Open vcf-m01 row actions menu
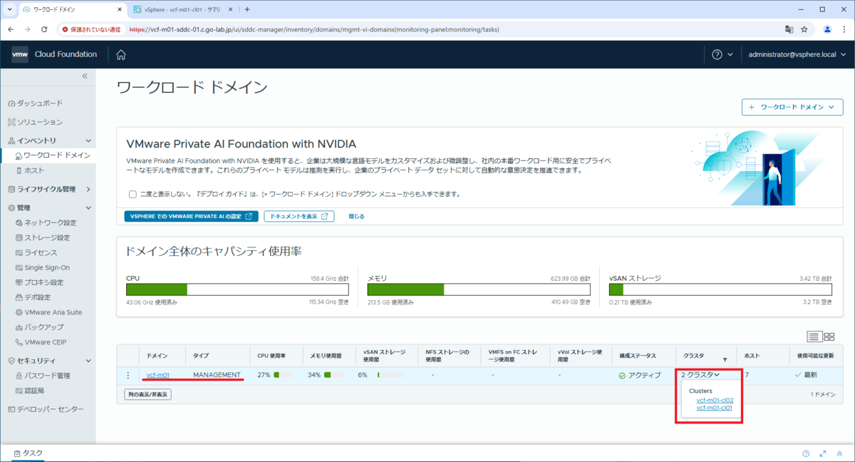 coord(128,375)
